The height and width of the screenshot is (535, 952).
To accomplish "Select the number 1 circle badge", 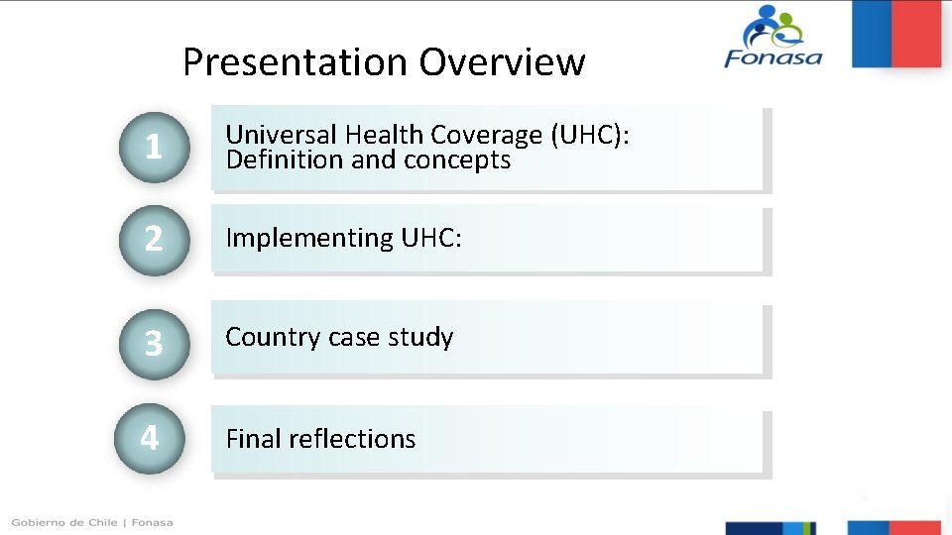I will pyautogui.click(x=153, y=148).
